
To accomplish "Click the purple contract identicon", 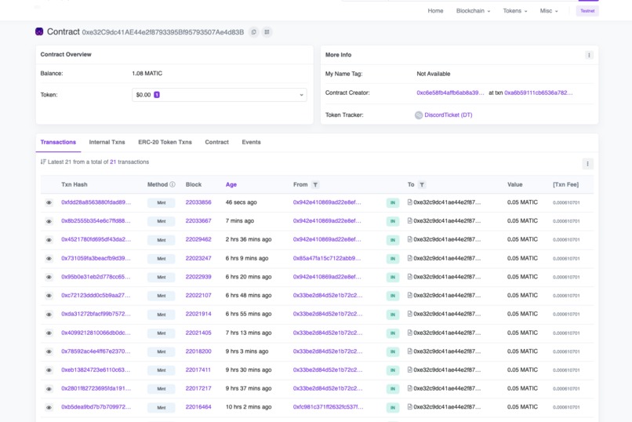I will [39, 31].
